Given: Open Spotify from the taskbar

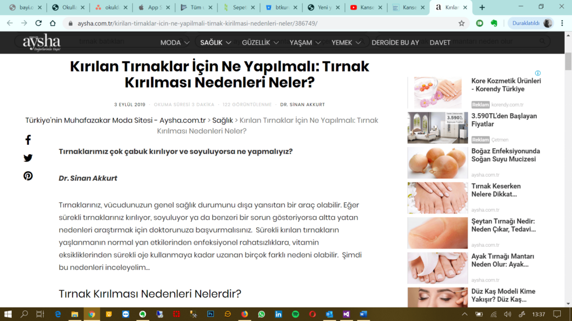Looking at the screenshot, I should click(295, 314).
